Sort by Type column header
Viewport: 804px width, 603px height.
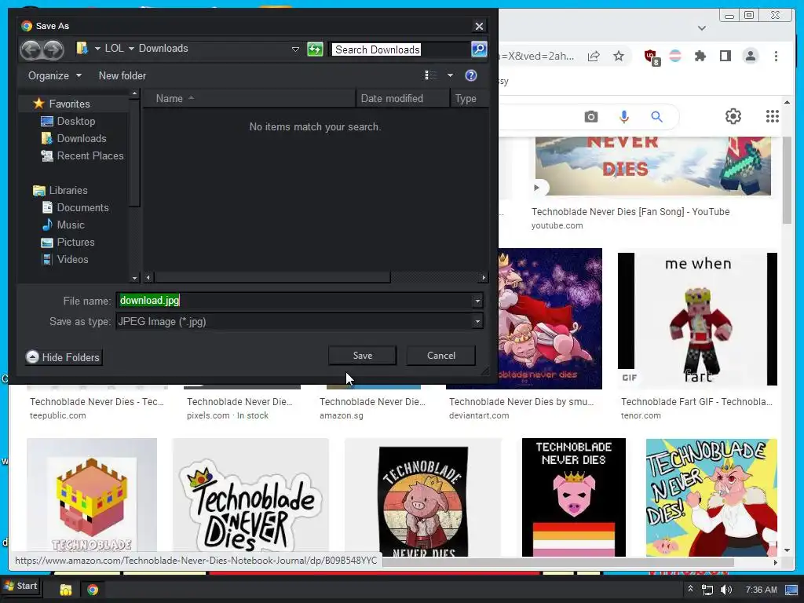tap(469, 98)
